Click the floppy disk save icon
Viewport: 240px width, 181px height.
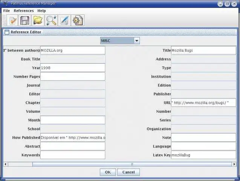point(25,20)
